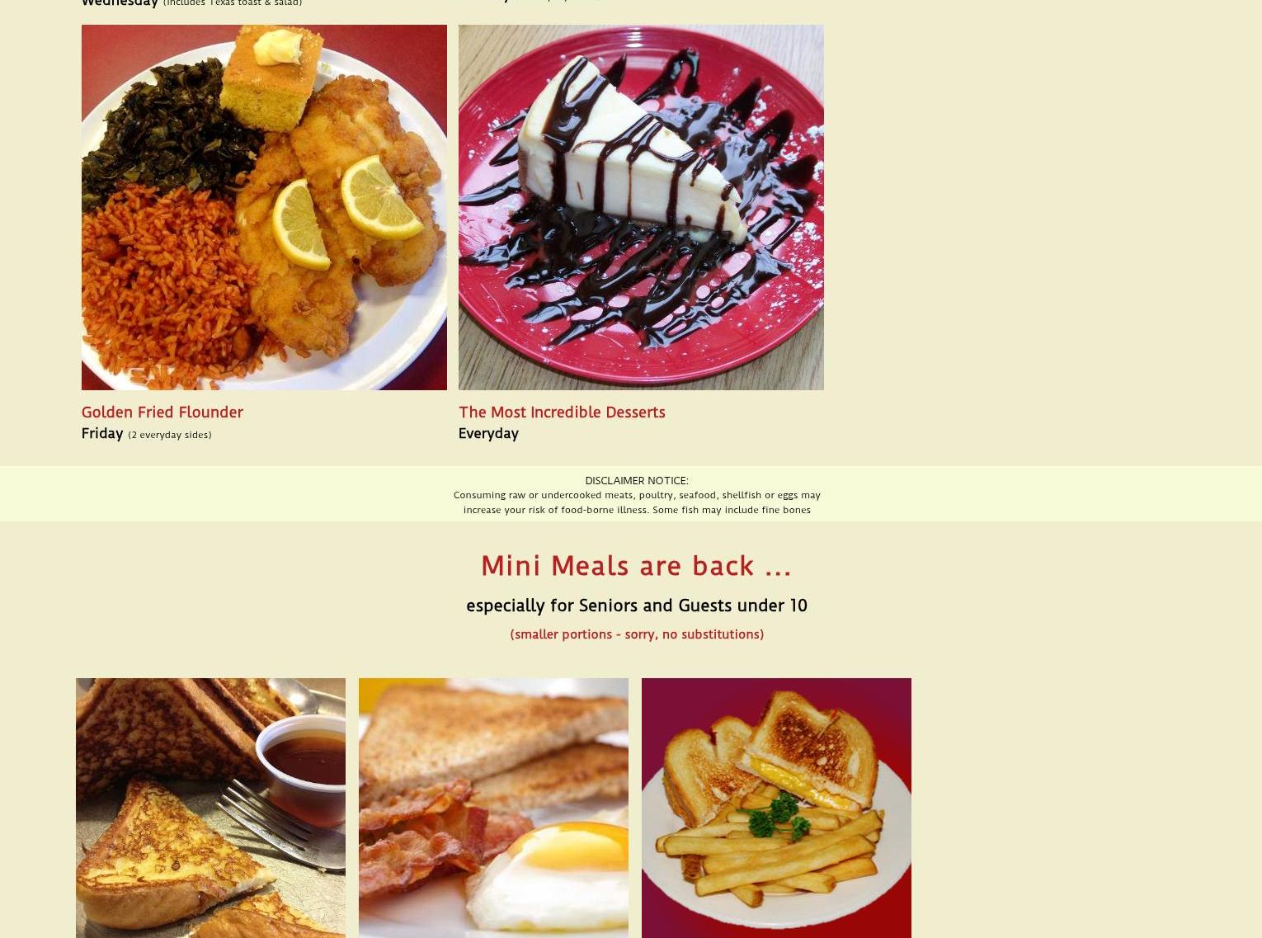Select the Everyday label under desserts
Image resolution: width=1262 pixels, height=938 pixels.
tap(488, 433)
